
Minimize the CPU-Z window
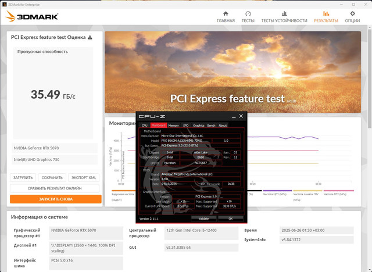pyautogui.click(x=234, y=116)
